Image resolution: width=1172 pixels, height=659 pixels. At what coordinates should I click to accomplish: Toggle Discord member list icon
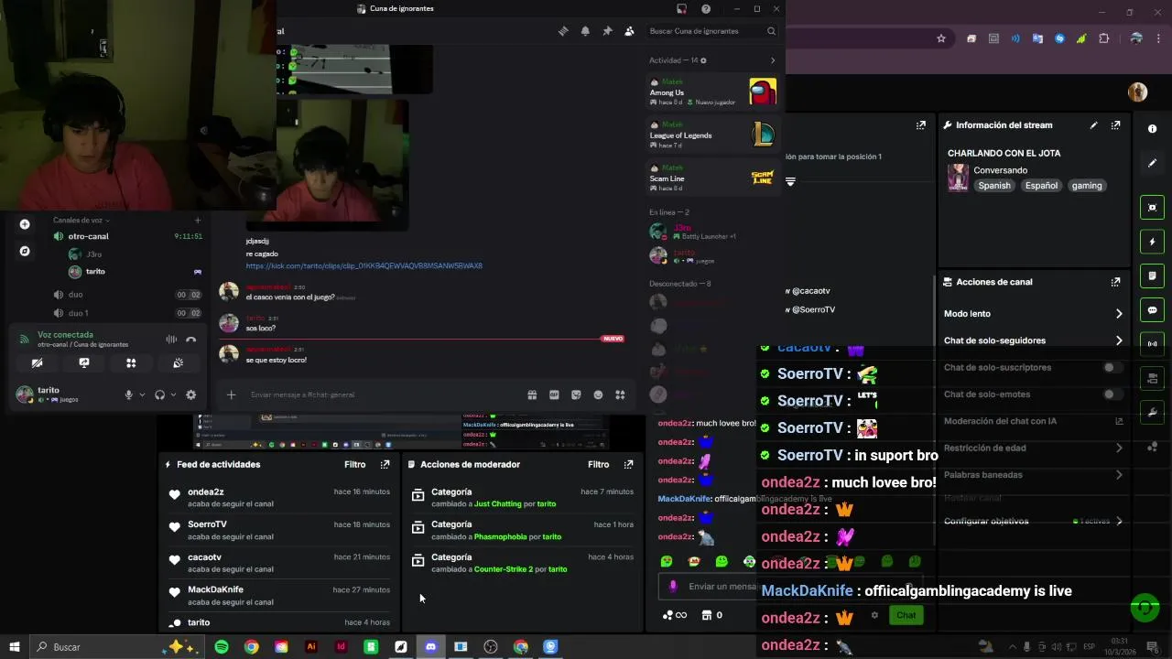pos(629,31)
